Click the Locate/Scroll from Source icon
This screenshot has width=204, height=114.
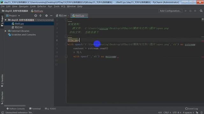click(35, 16)
